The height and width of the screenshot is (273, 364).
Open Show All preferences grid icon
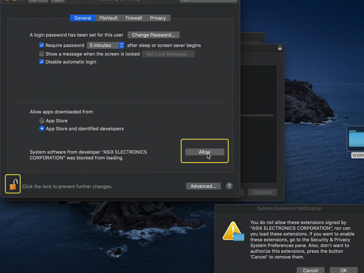(x=58, y=1)
